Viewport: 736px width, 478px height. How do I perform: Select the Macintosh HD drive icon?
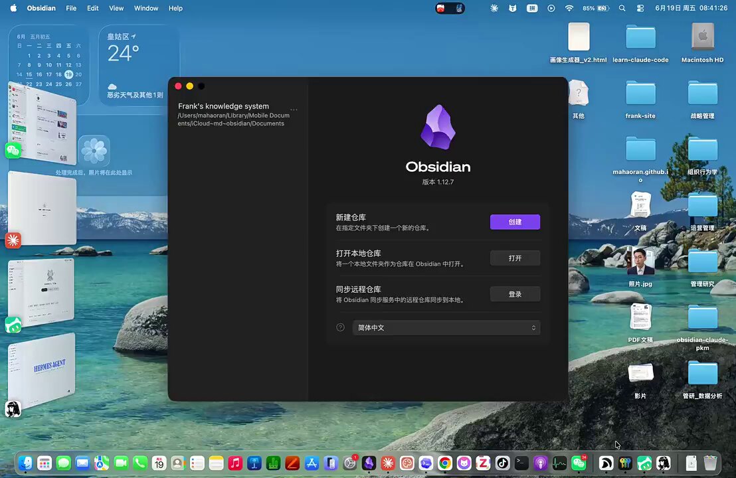702,37
